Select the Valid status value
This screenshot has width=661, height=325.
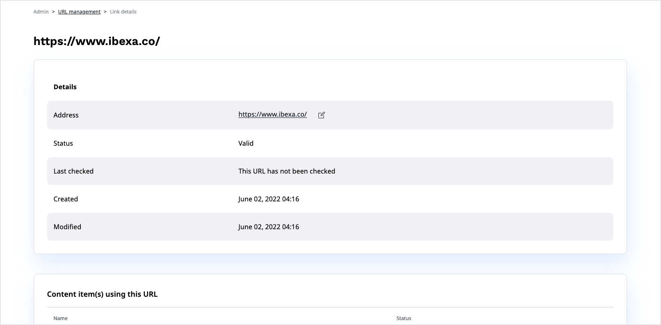[246, 143]
